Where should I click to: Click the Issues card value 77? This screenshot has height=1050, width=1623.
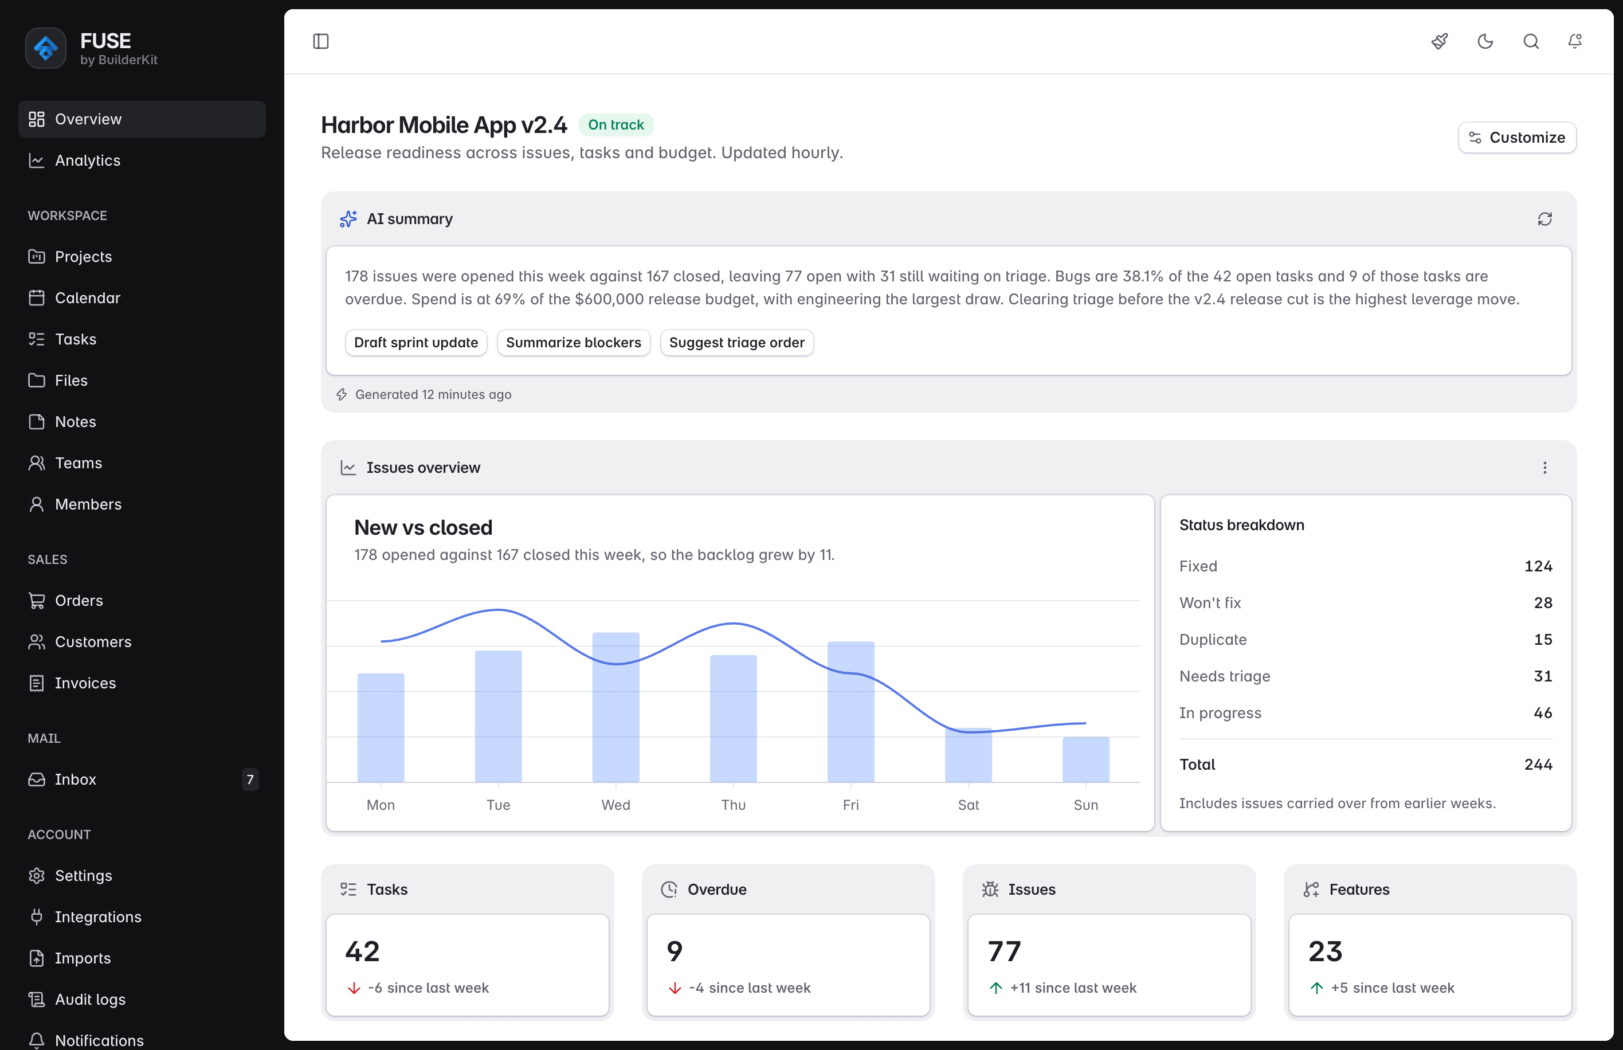coord(1004,951)
